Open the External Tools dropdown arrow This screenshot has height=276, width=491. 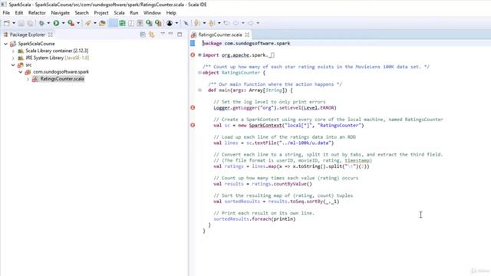(x=78, y=23)
